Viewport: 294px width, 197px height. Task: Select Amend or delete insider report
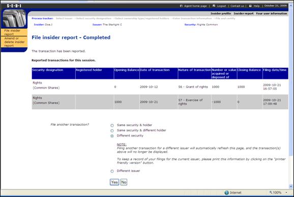point(14,42)
